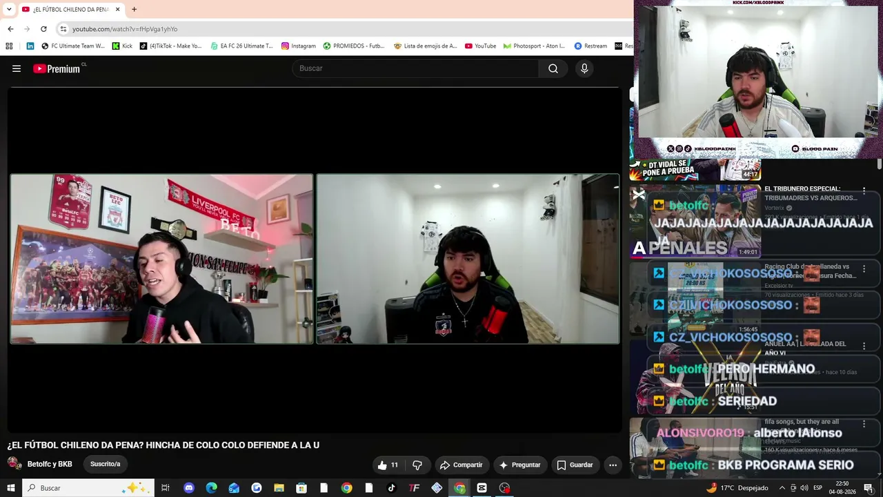Open Discord from the taskbar
This screenshot has height=497, width=883.
(189, 488)
